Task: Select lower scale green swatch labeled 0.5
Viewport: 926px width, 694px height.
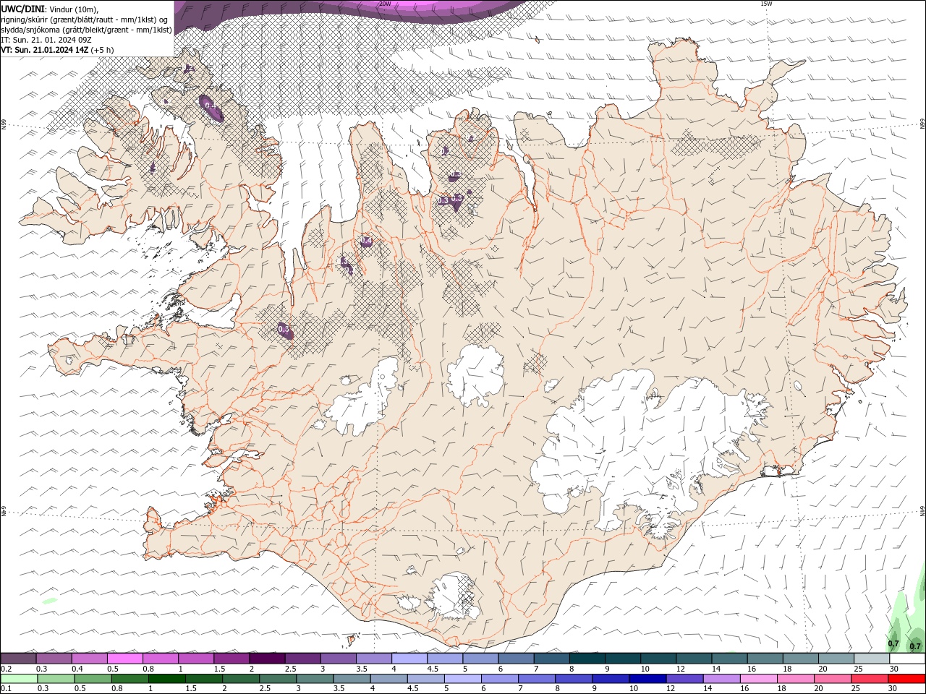Action: click(93, 679)
